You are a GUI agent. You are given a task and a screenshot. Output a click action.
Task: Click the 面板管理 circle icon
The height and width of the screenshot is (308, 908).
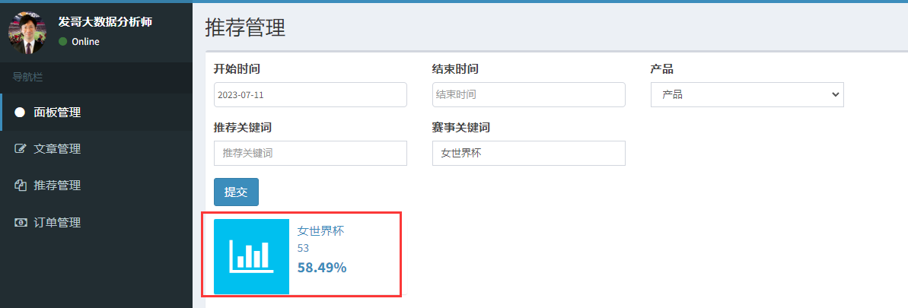point(20,113)
